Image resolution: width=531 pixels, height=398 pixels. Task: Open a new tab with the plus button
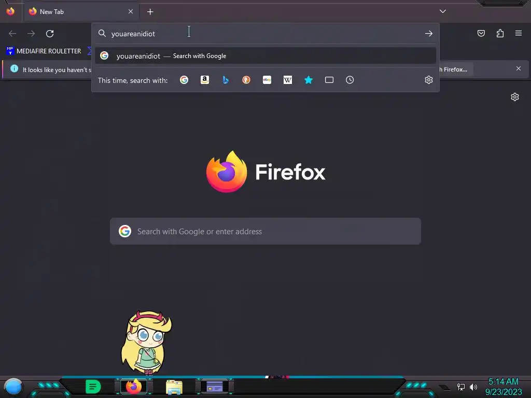click(150, 12)
